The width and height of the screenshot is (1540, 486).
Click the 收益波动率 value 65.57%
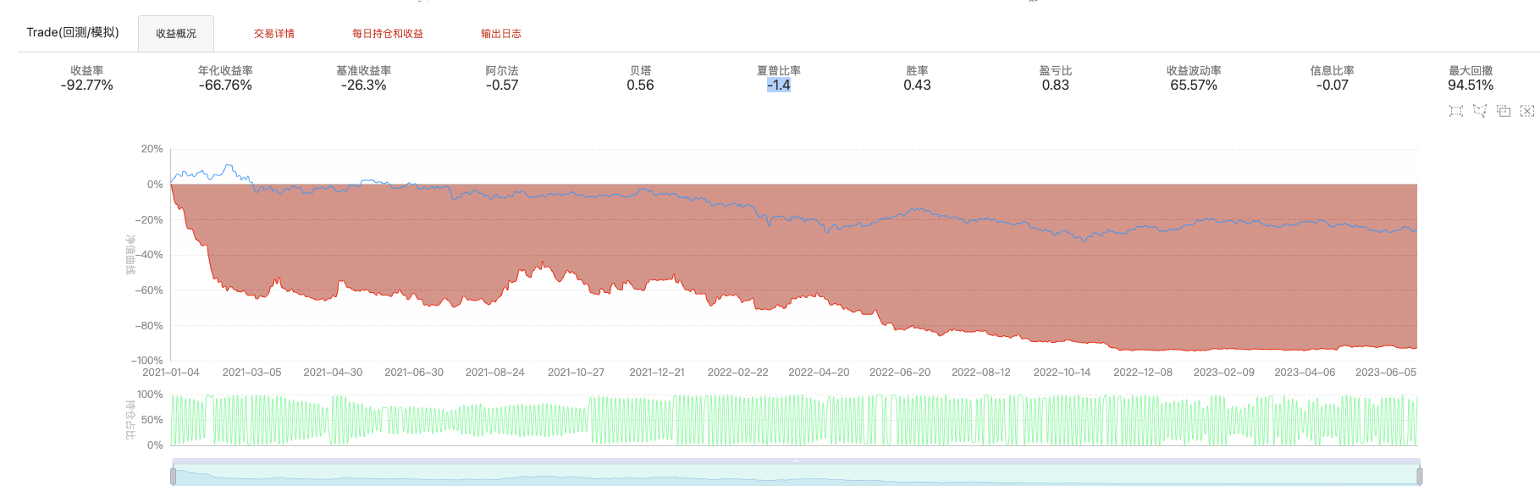coord(1194,86)
